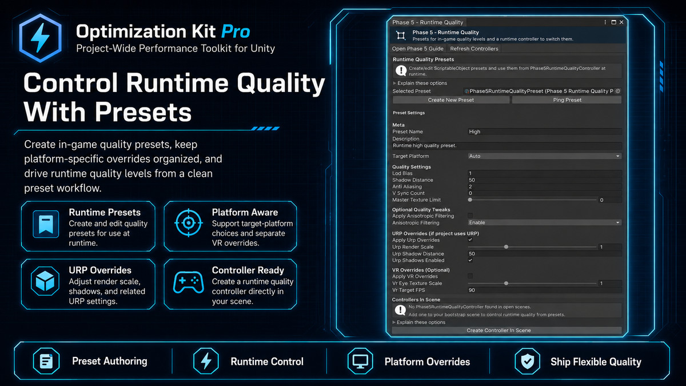686x386 pixels.
Task: Click the Ping Preset button
Action: [567, 100]
